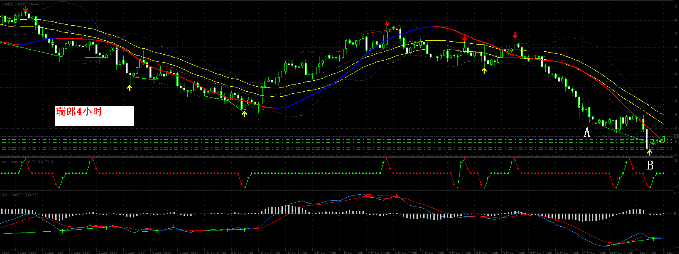Select the yellow buy arrow near 4 May 00:00
This screenshot has height=254, width=679.
point(244,114)
